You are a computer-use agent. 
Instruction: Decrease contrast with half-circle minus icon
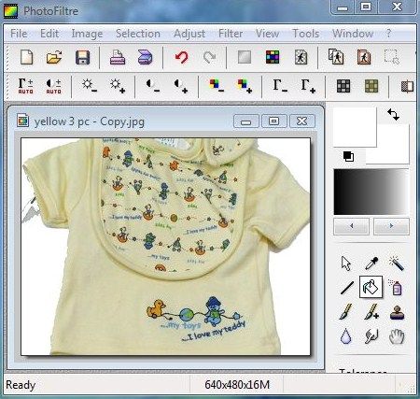point(153,86)
